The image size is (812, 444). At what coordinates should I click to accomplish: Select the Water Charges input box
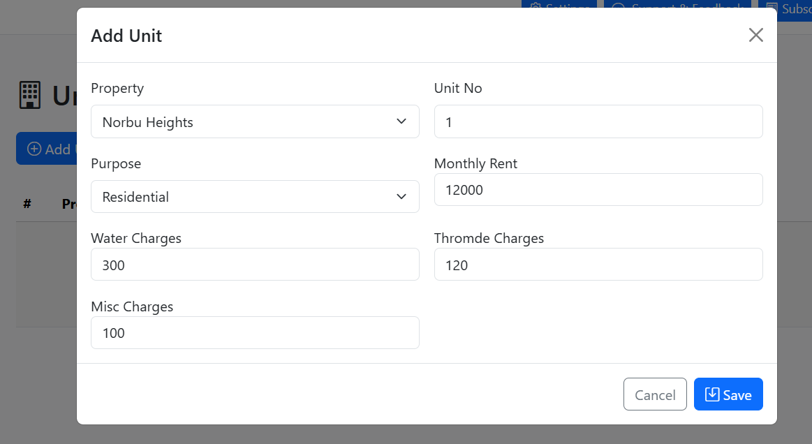pyautogui.click(x=255, y=265)
